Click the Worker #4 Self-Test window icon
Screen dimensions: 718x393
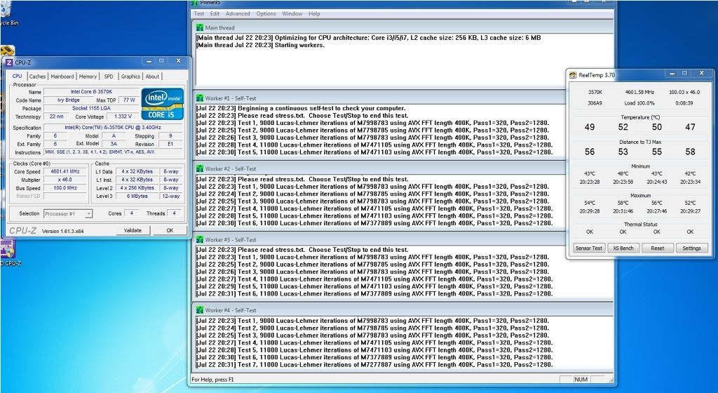200,310
